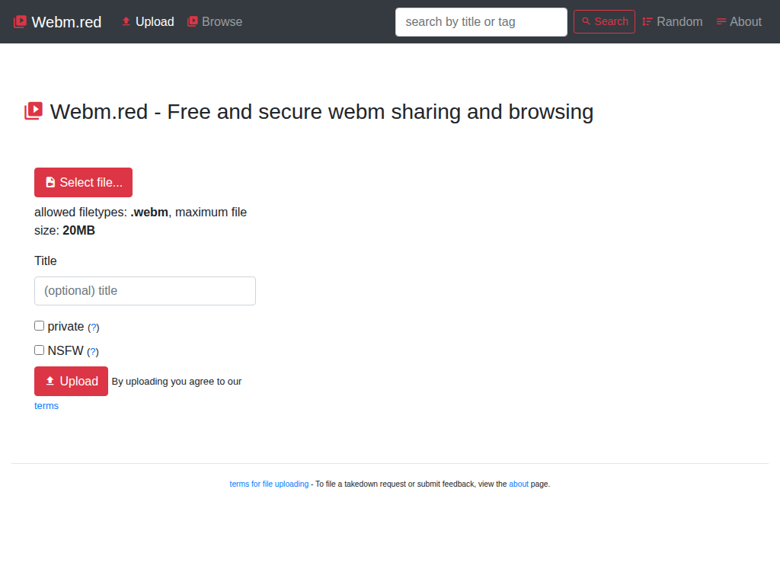Viewport: 780px width, 585px height.
Task: Click the Browse video library icon
Action: click(x=193, y=22)
